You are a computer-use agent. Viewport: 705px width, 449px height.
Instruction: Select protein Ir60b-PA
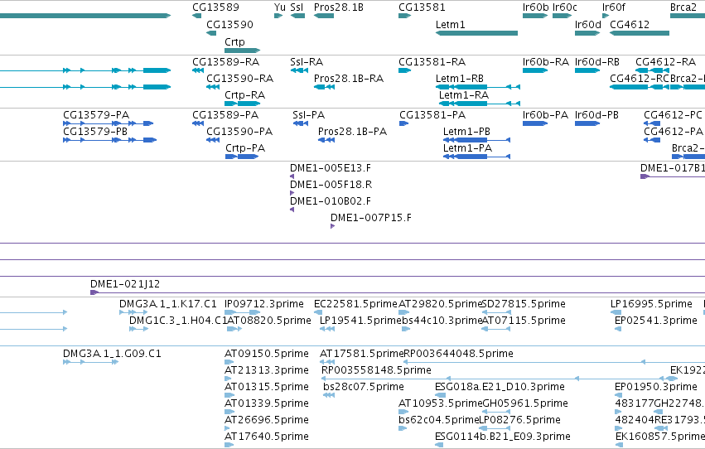click(x=545, y=114)
